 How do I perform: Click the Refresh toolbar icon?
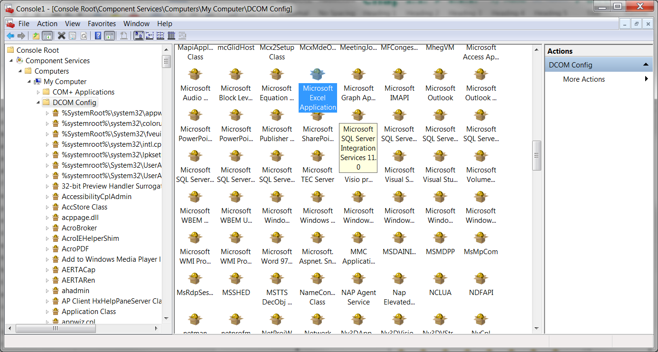tap(84, 36)
